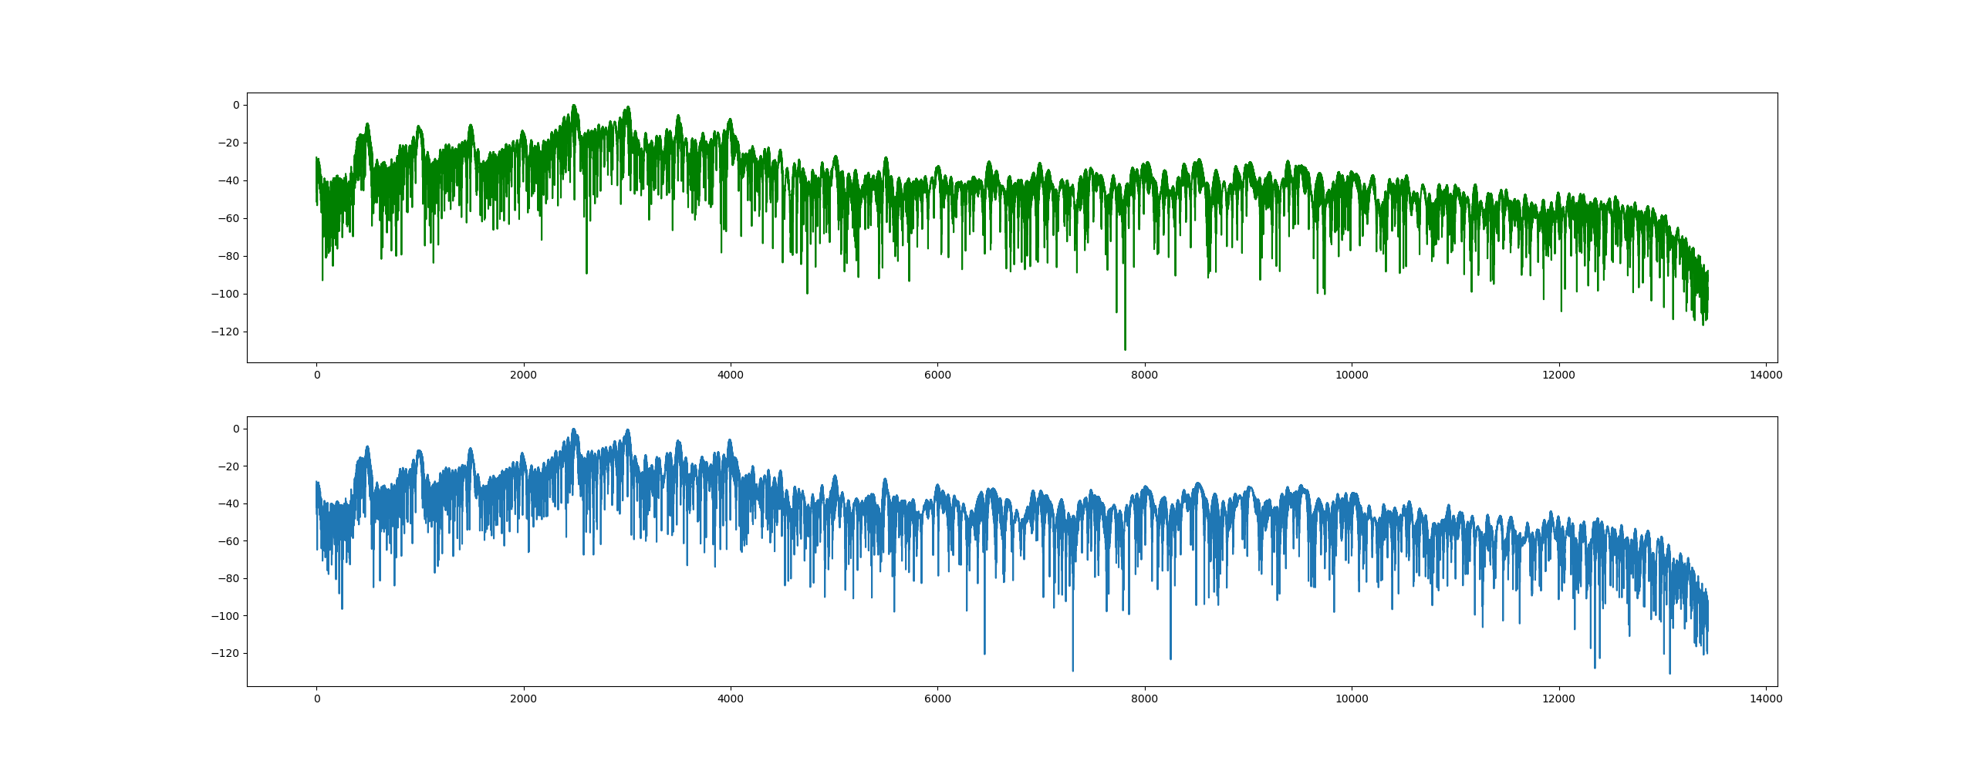Click the blue spectrum's highest peak near 2500

click(573, 430)
